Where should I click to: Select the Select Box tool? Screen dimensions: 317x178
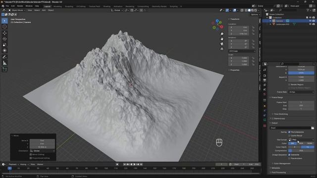[4, 21]
